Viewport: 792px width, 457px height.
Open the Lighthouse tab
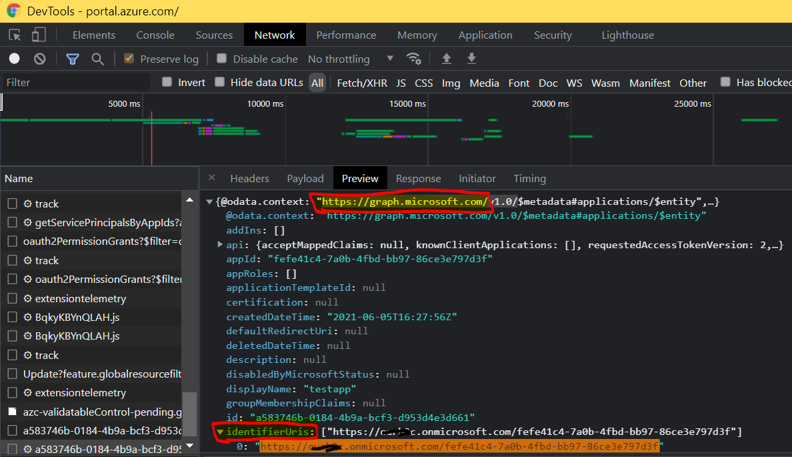click(x=628, y=35)
